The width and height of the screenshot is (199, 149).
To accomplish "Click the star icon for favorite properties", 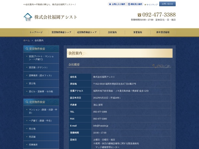I will point(110,4).
